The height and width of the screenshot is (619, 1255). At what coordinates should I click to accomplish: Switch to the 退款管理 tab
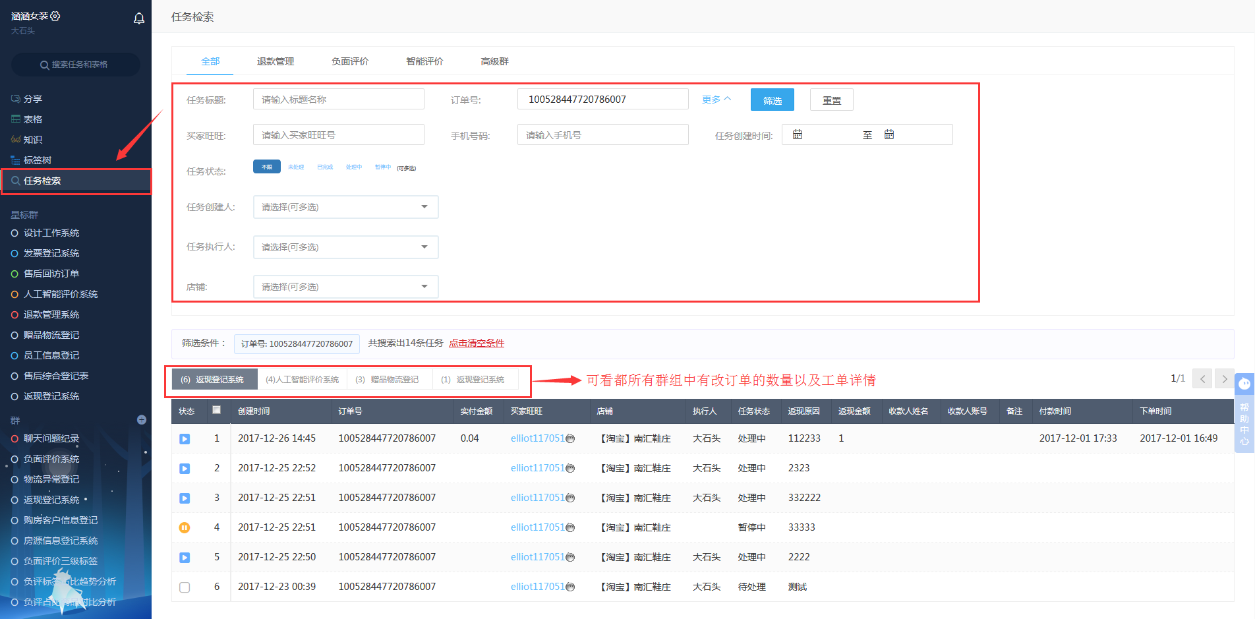276,61
